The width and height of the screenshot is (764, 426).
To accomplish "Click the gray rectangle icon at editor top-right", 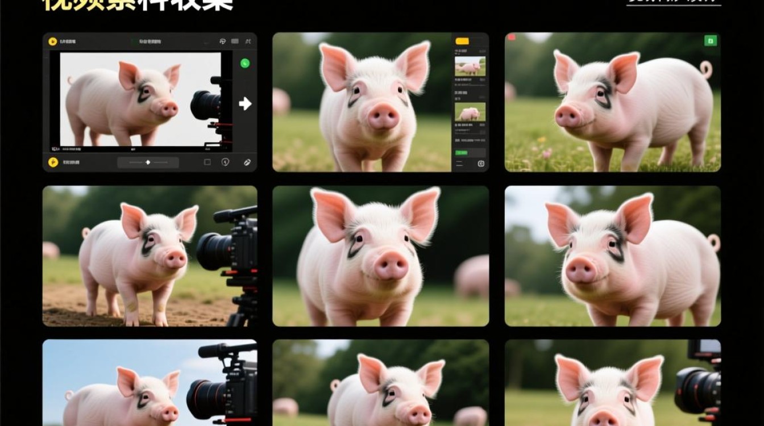I will click(x=235, y=41).
